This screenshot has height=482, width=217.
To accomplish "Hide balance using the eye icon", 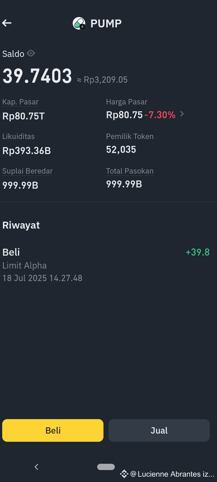I will (x=31, y=53).
